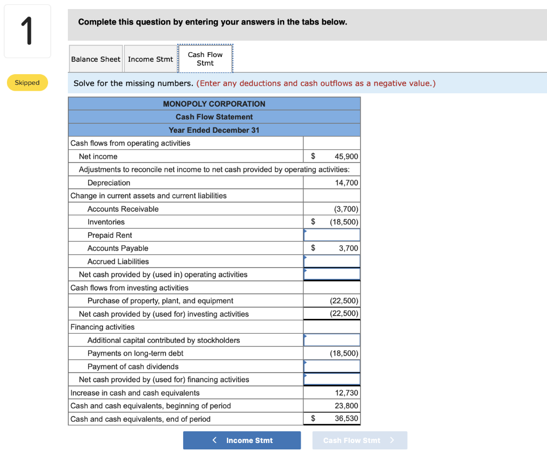Click the Payment of cash dividends input cell
The width and height of the screenshot is (547, 475).
tap(332, 366)
